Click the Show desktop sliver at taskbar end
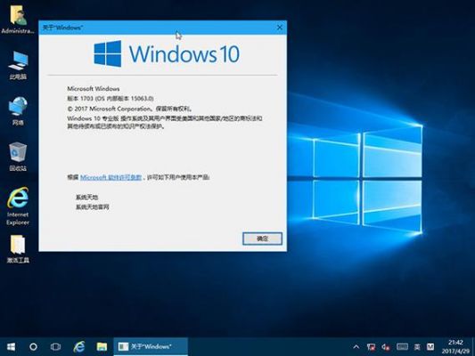Image resolution: width=475 pixels, height=356 pixels. [473, 346]
